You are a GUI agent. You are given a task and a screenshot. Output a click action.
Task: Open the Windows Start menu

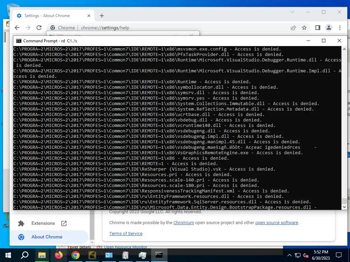8,255
